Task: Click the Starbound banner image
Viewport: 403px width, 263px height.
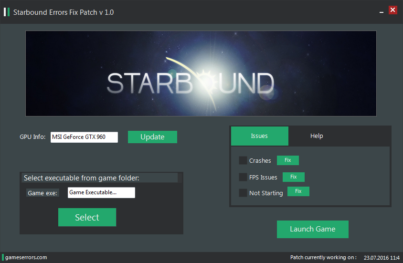Action: coord(201,74)
